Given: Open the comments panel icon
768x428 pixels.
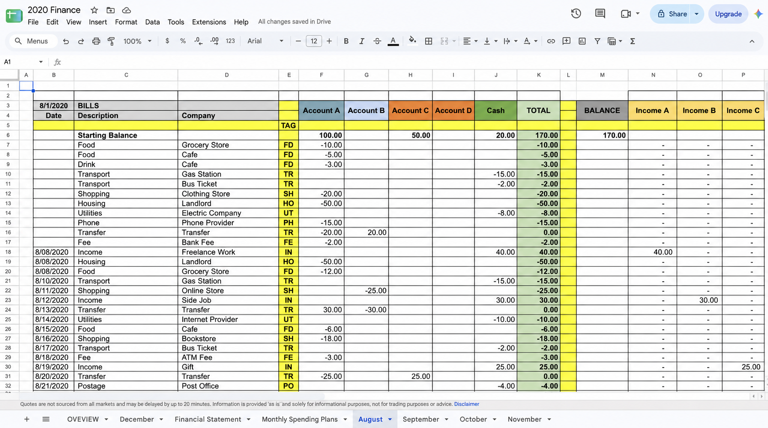Looking at the screenshot, I should click(600, 14).
